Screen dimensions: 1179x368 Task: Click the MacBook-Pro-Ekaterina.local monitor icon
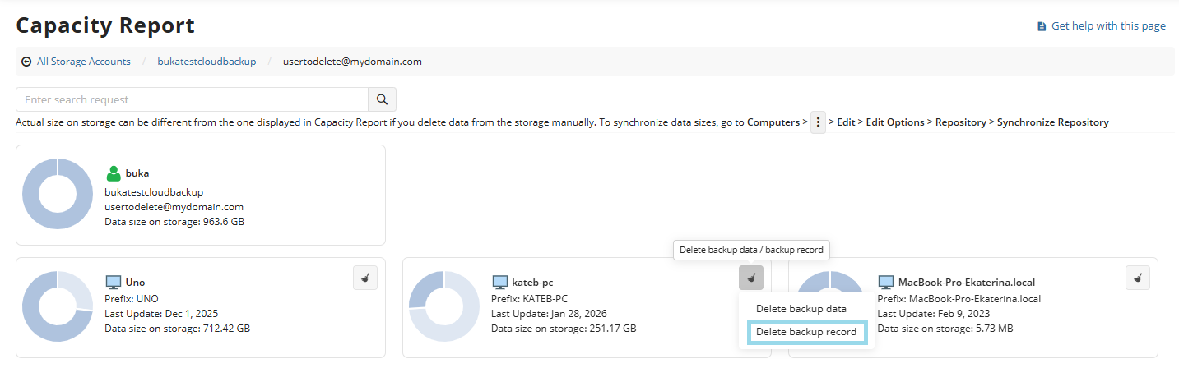(886, 282)
